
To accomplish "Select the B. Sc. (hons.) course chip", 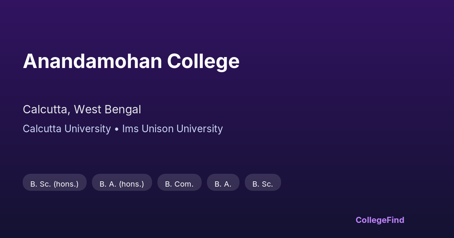I will pos(54,184).
